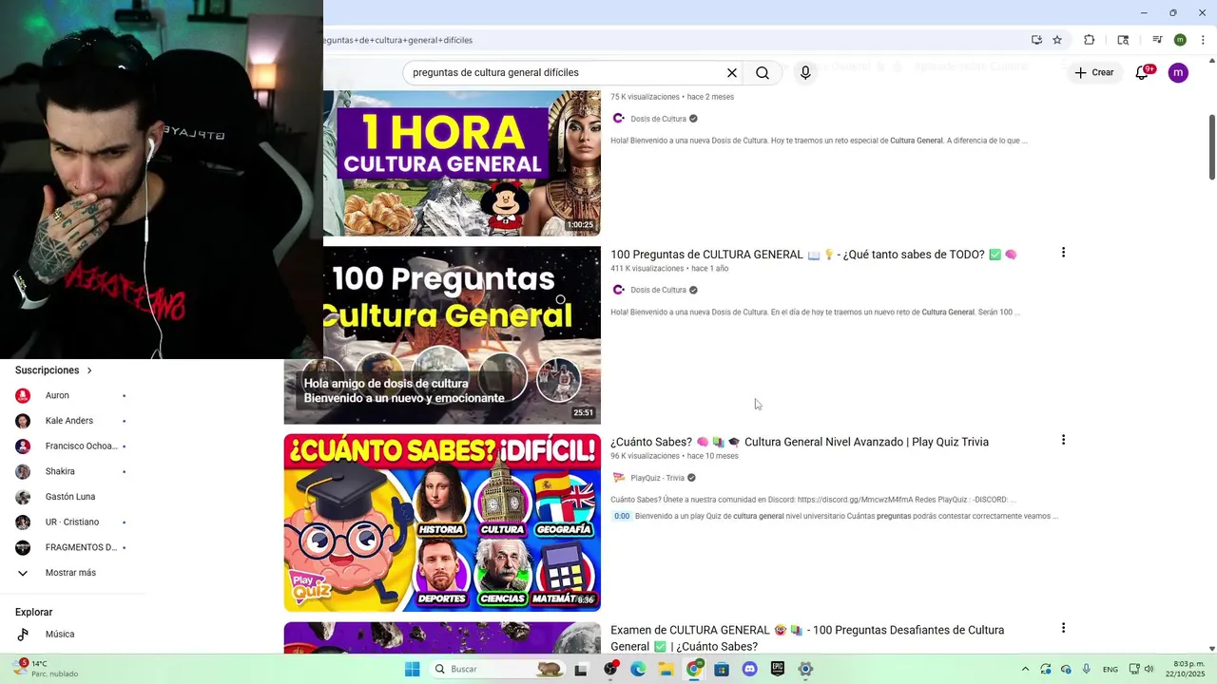Click the taskbar Buscar search box
The height and width of the screenshot is (684, 1217).
[x=497, y=669]
